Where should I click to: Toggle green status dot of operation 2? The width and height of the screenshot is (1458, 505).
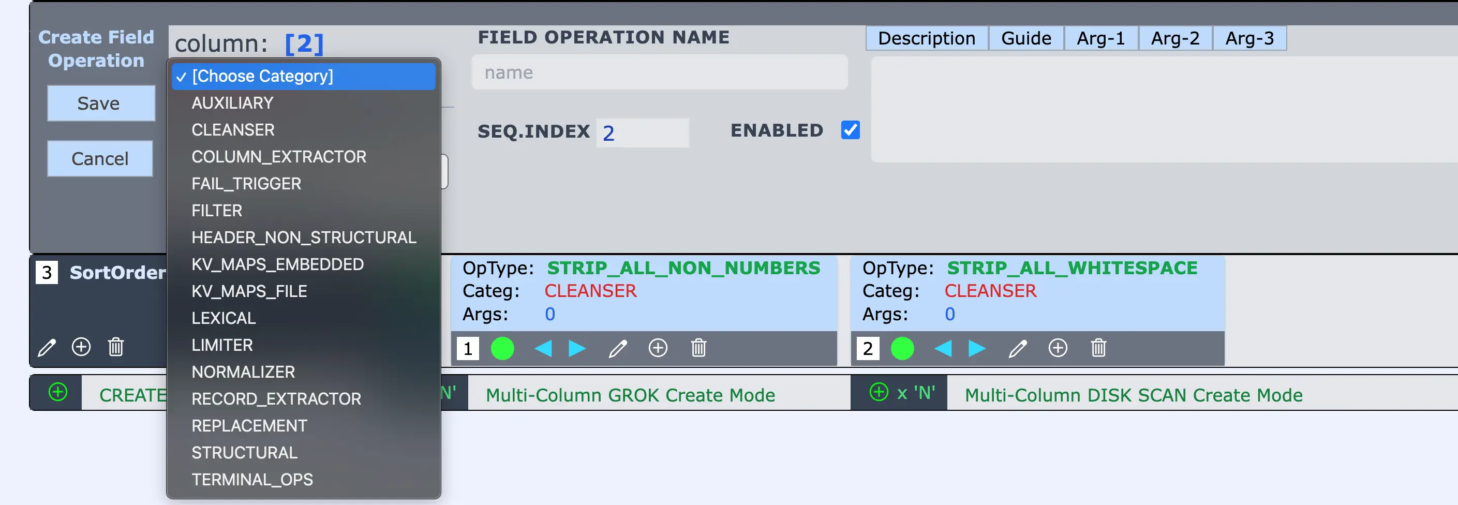(903, 348)
